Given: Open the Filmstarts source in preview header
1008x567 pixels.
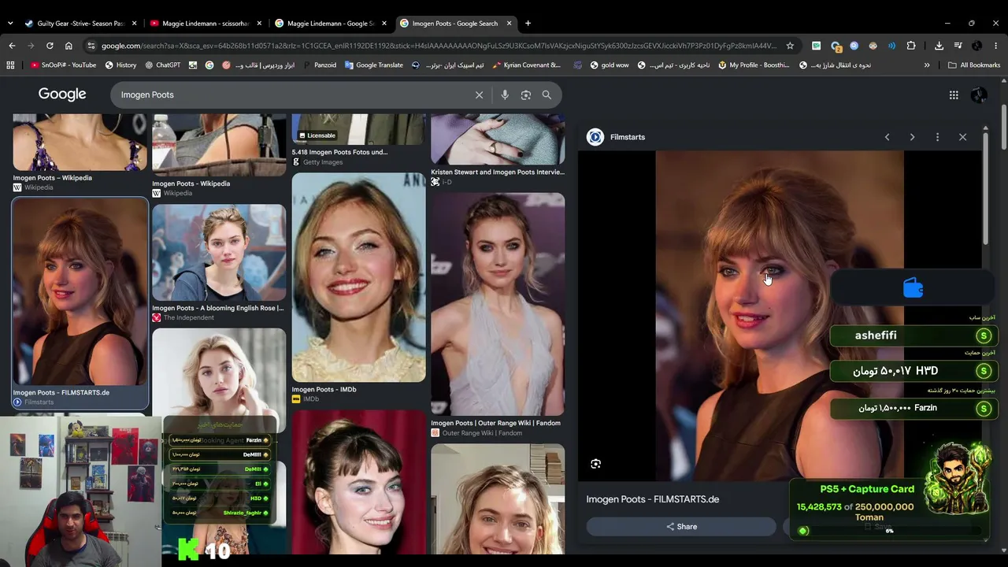Looking at the screenshot, I should point(617,137).
